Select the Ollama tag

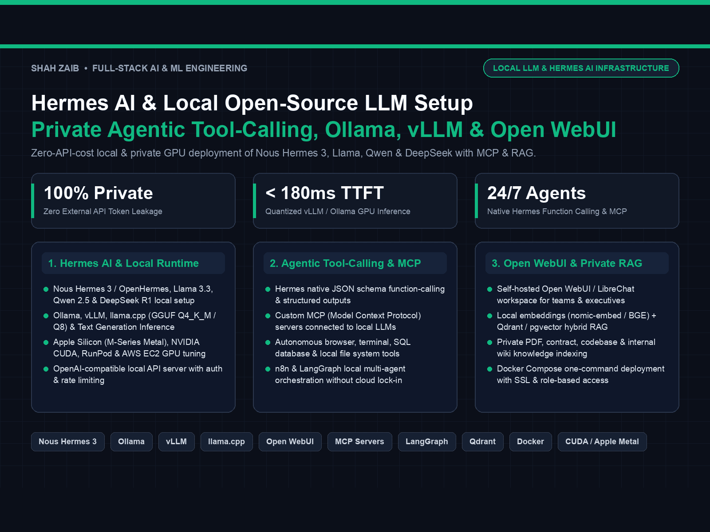click(131, 442)
